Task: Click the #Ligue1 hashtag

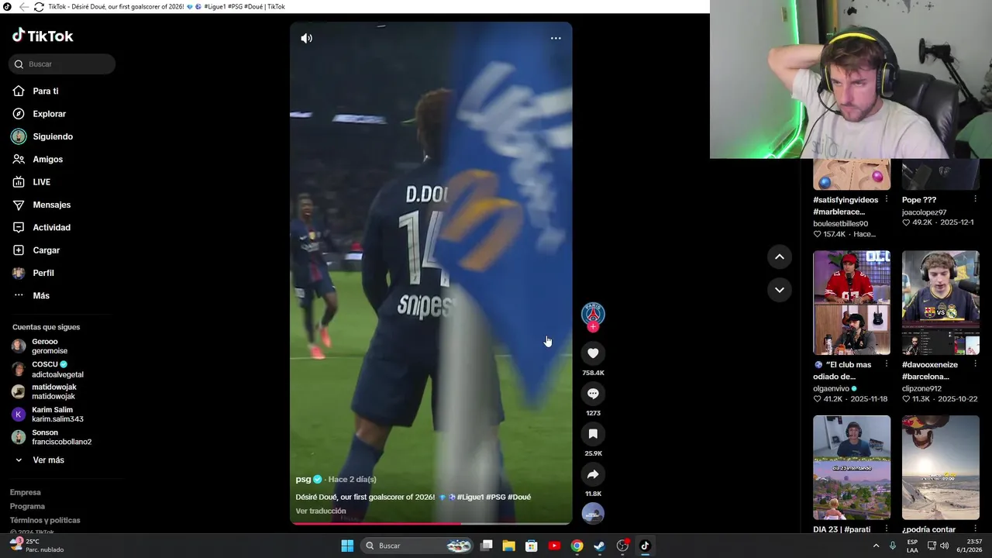Action: pyautogui.click(x=470, y=498)
